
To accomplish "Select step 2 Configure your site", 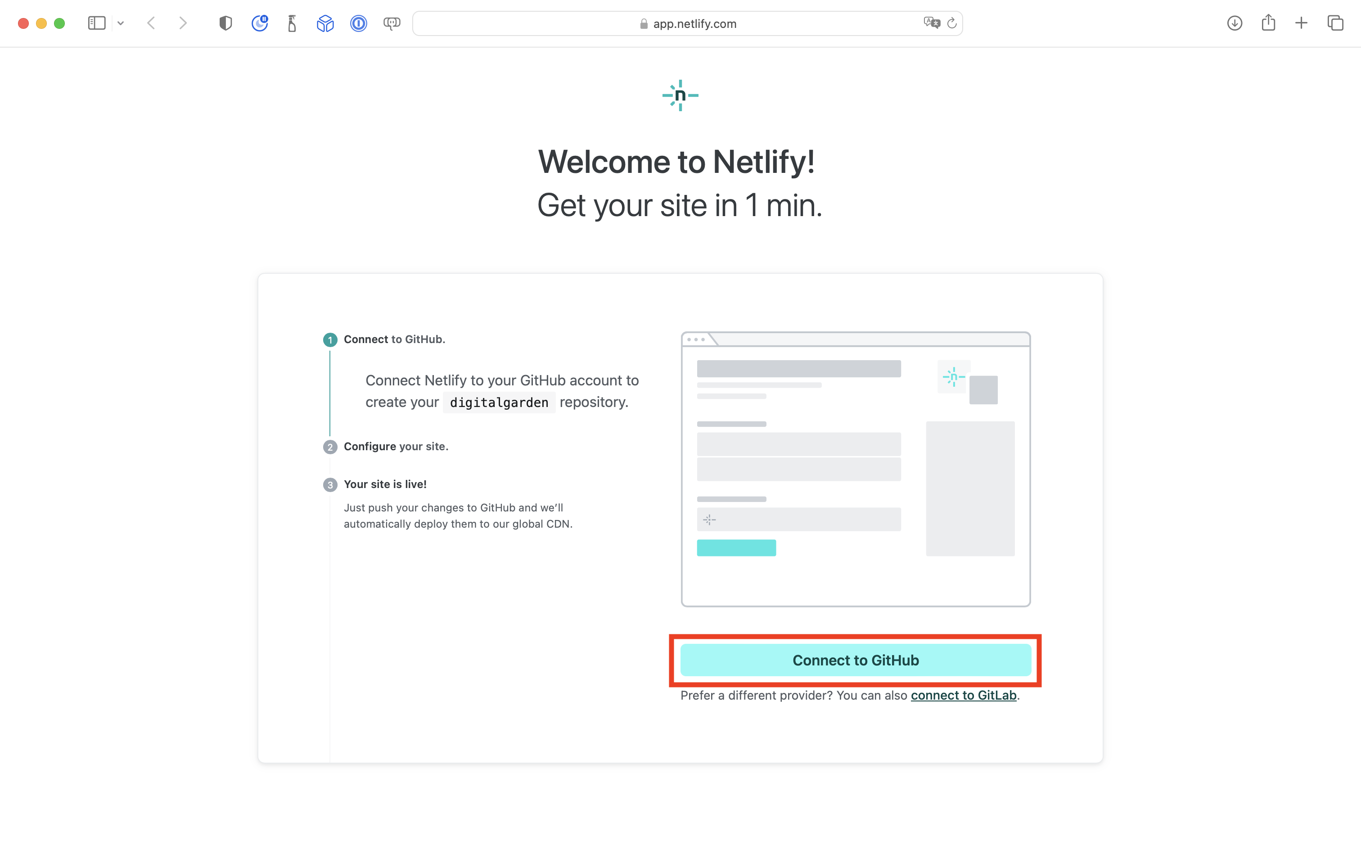I will [x=396, y=446].
